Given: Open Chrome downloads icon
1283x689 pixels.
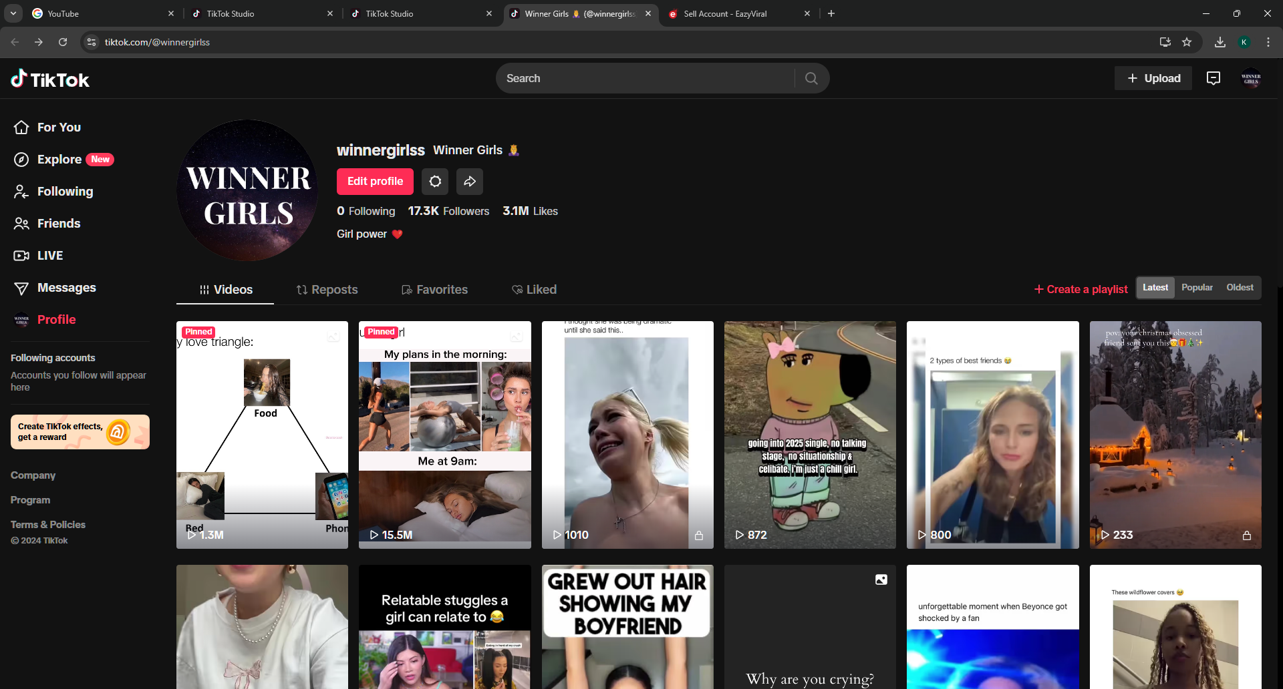Looking at the screenshot, I should pos(1220,42).
